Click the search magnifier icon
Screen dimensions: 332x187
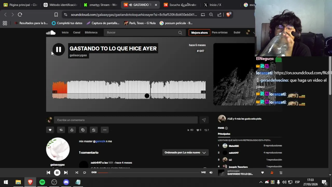coord(180,32)
